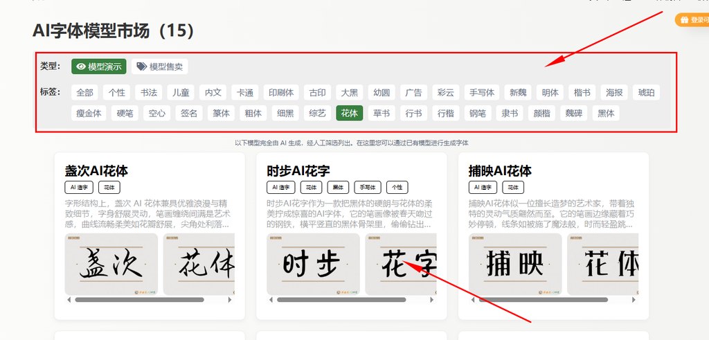Screen dimensions: 709x340
Task: Choose the 幼圆 tag
Action: click(x=382, y=92)
